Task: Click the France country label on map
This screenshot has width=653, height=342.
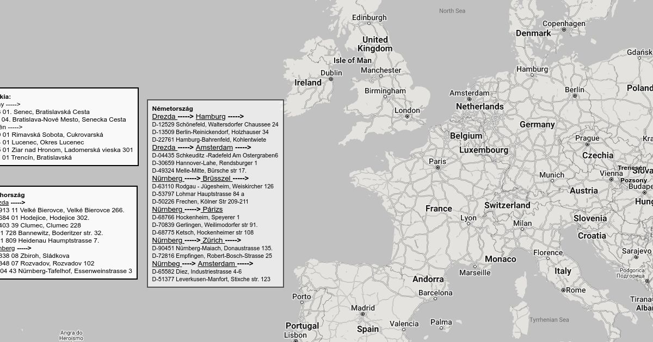Action: tap(439, 208)
